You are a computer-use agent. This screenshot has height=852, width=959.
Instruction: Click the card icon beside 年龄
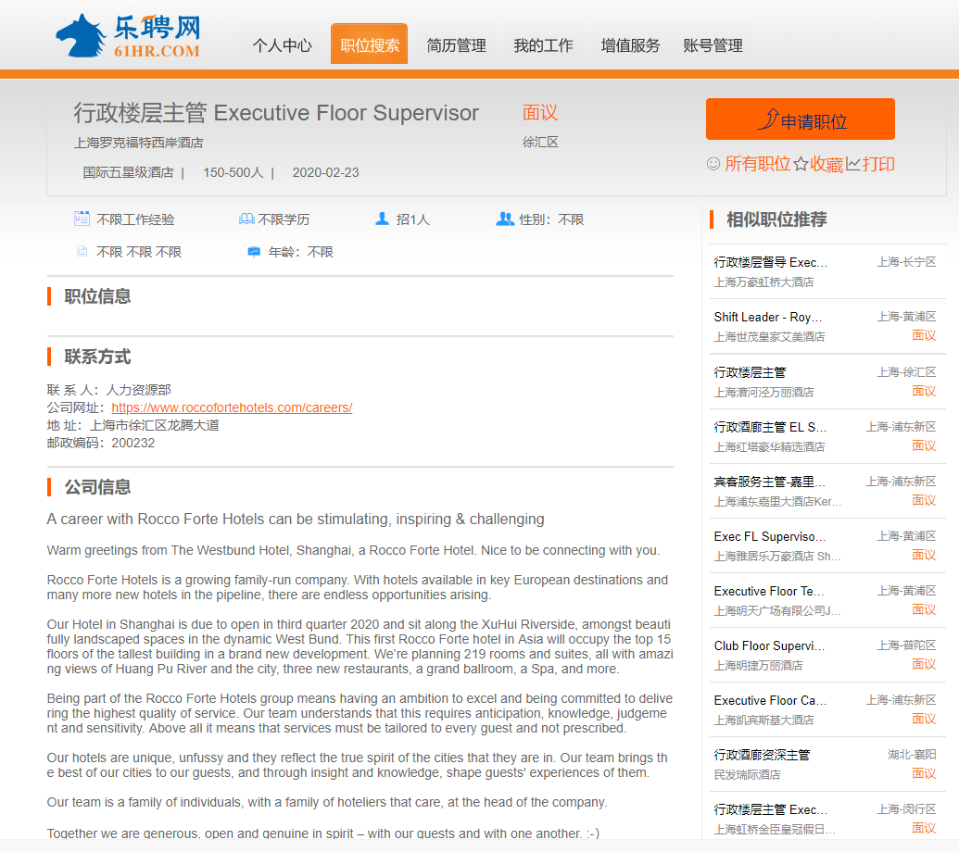[254, 252]
